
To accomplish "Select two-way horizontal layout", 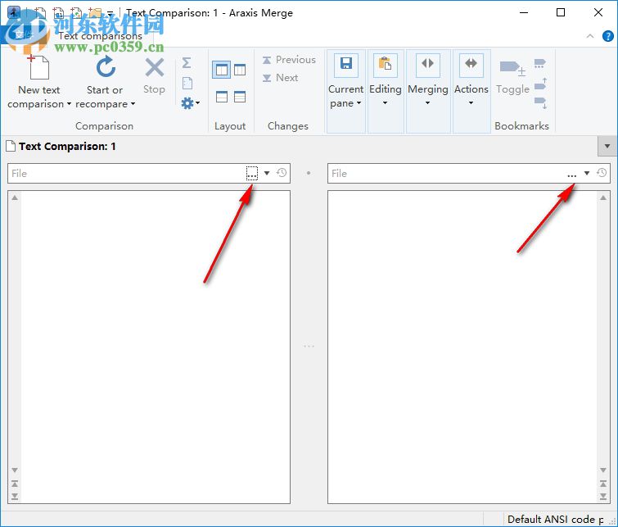I will click(222, 97).
